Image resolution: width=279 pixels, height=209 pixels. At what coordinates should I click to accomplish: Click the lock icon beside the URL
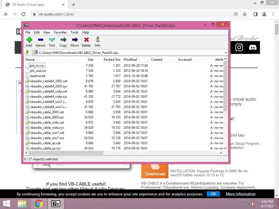(34, 14)
